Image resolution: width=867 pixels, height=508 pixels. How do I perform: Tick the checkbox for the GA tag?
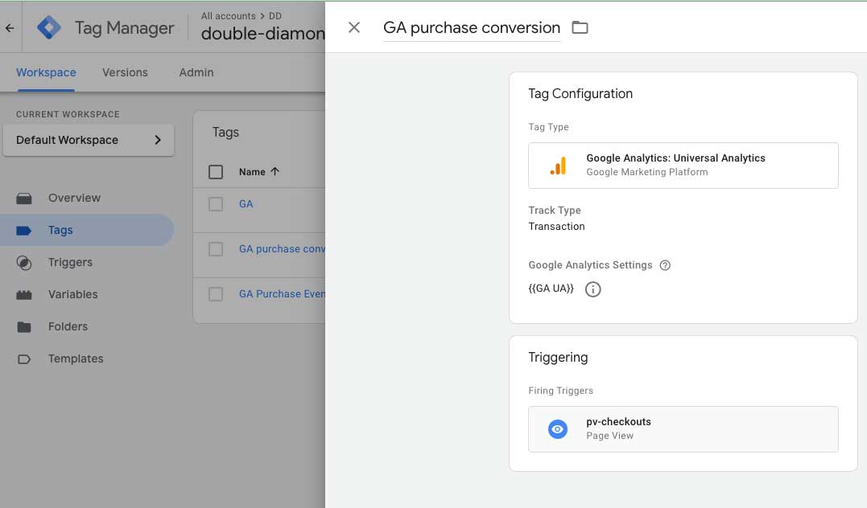pyautogui.click(x=216, y=204)
